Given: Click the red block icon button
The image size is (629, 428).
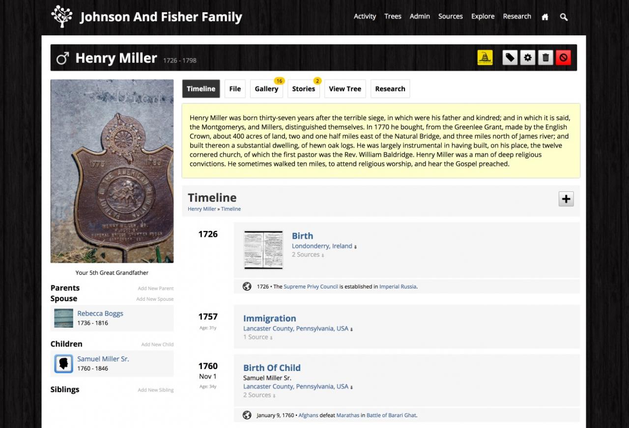Looking at the screenshot, I should coord(563,58).
